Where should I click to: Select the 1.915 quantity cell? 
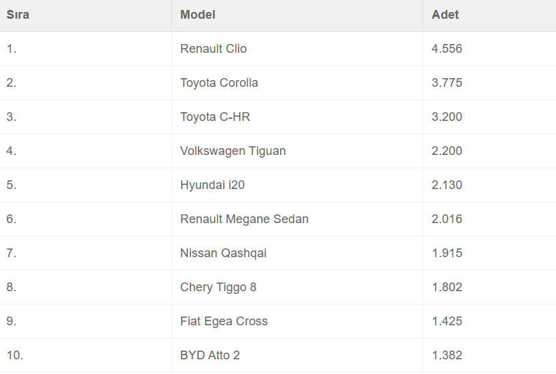tap(446, 253)
